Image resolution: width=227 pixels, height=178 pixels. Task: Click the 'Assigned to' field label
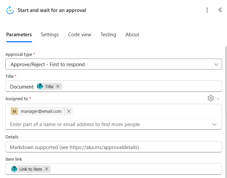[17, 99]
